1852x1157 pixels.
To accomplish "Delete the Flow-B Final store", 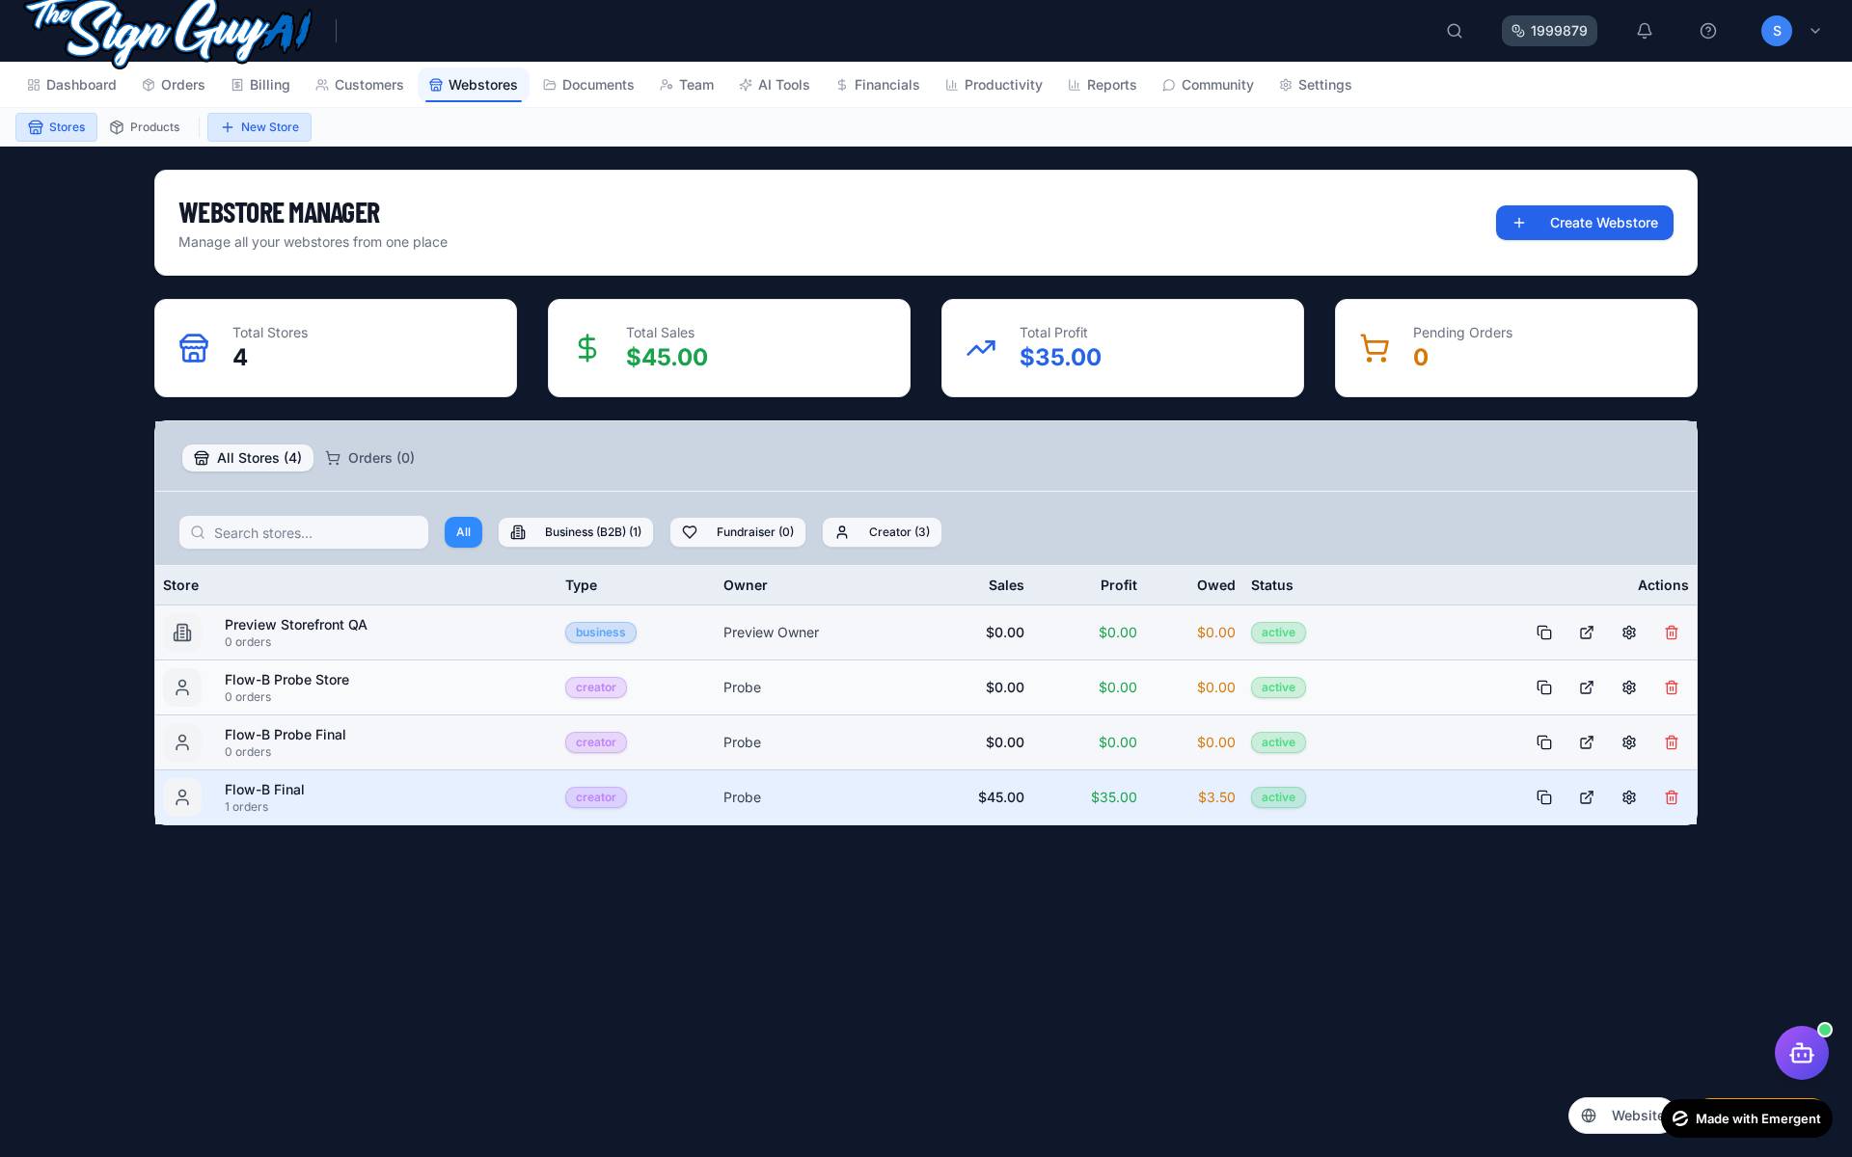I will pos(1672,797).
